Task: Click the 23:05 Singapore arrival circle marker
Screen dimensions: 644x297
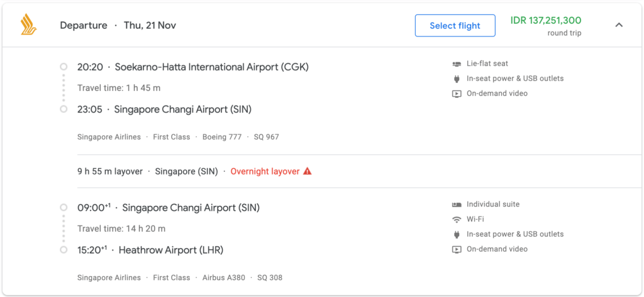Action: pyautogui.click(x=64, y=109)
